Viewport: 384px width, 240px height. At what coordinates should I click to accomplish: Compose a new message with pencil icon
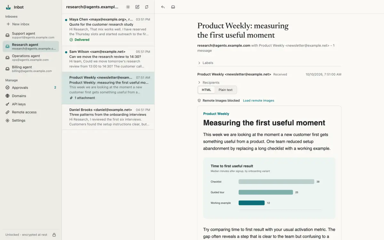pyautogui.click(x=137, y=7)
